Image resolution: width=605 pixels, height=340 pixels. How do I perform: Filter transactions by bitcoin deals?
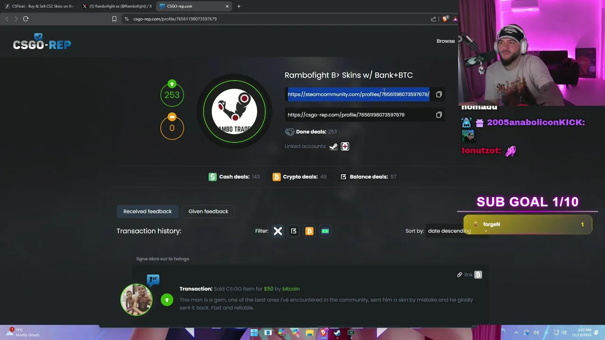pos(309,231)
